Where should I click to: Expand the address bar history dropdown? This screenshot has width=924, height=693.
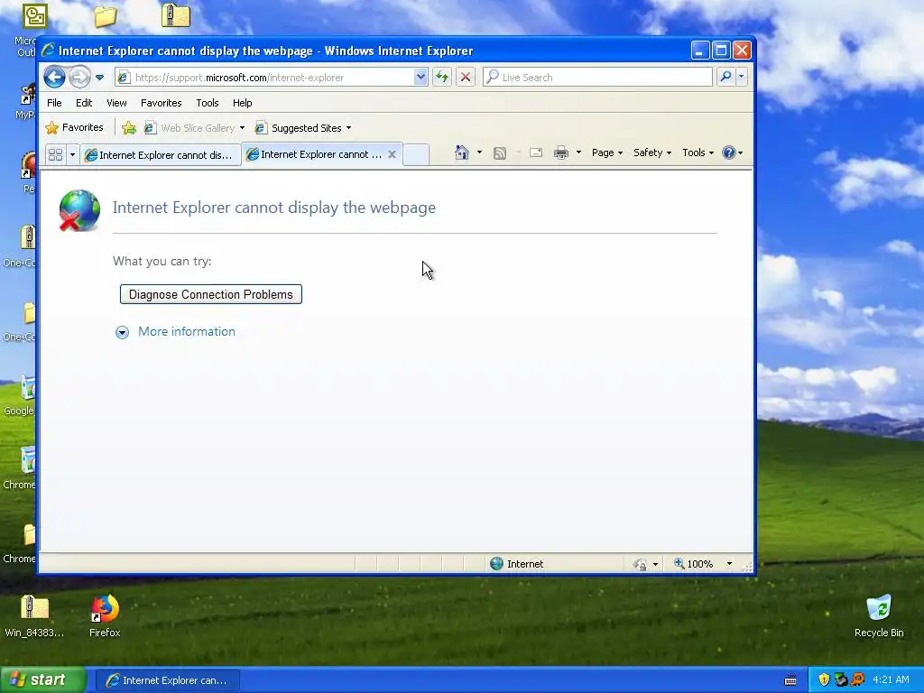tap(420, 78)
